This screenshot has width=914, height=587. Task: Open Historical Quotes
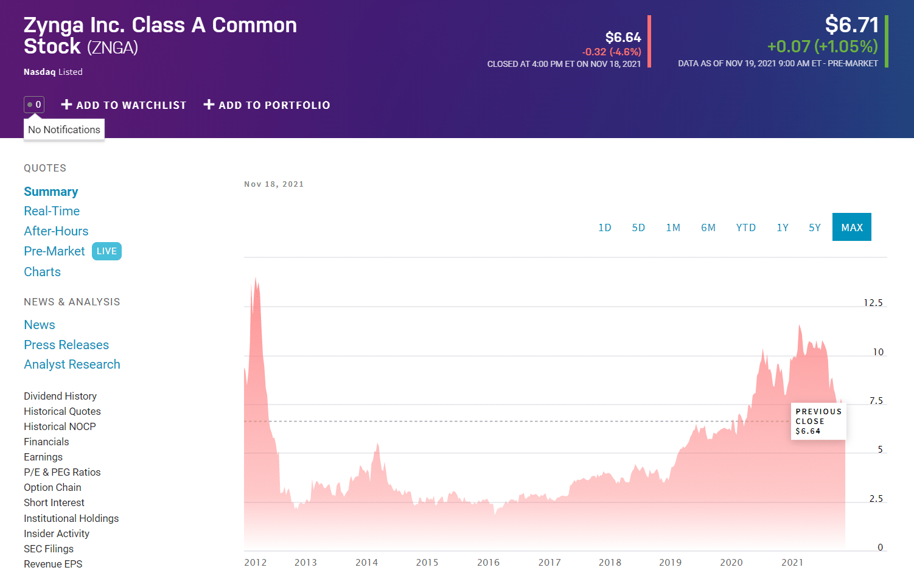coord(62,411)
